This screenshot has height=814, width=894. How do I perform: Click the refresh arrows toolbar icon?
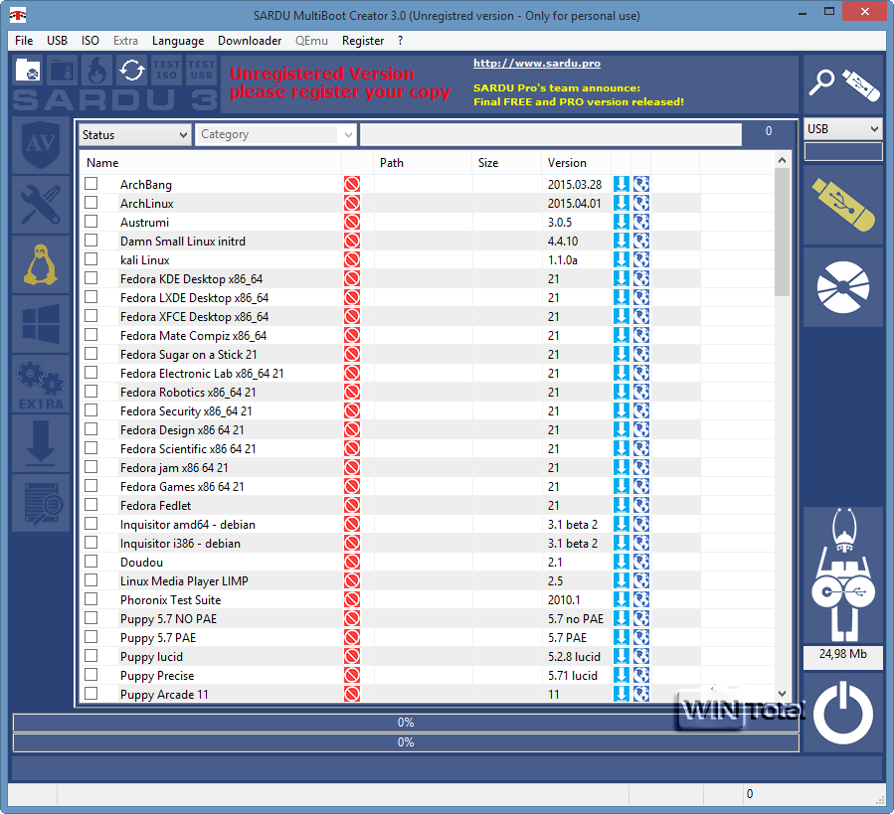[x=131, y=71]
